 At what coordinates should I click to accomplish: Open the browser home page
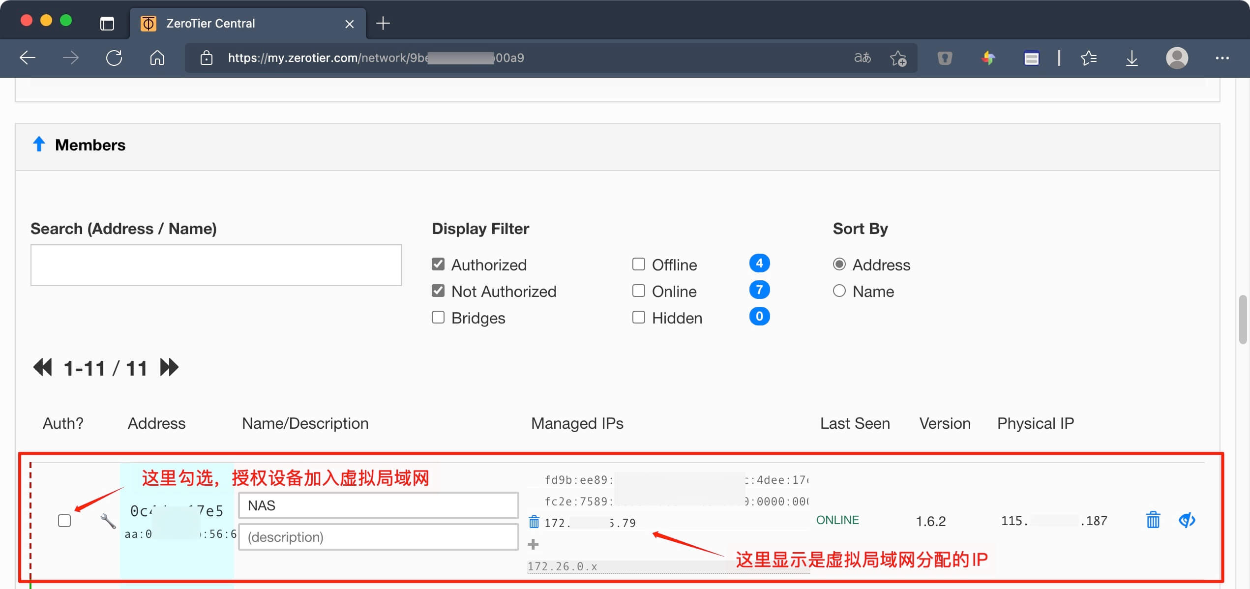coord(157,58)
